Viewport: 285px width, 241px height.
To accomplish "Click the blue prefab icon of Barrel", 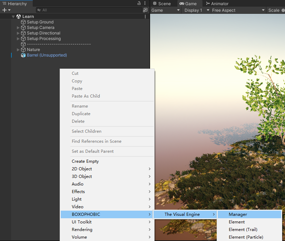I will point(23,55).
